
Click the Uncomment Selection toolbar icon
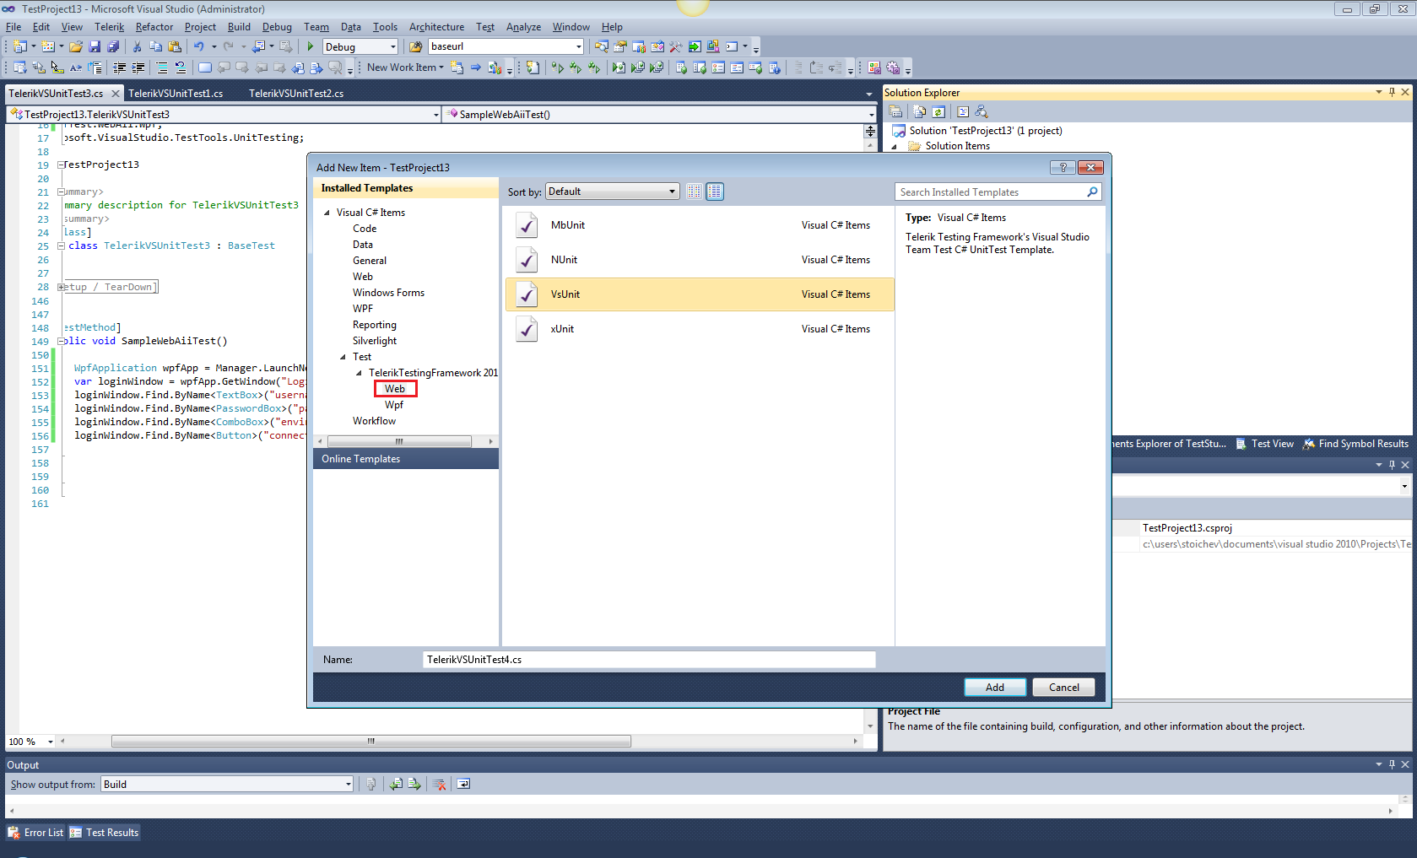(180, 67)
